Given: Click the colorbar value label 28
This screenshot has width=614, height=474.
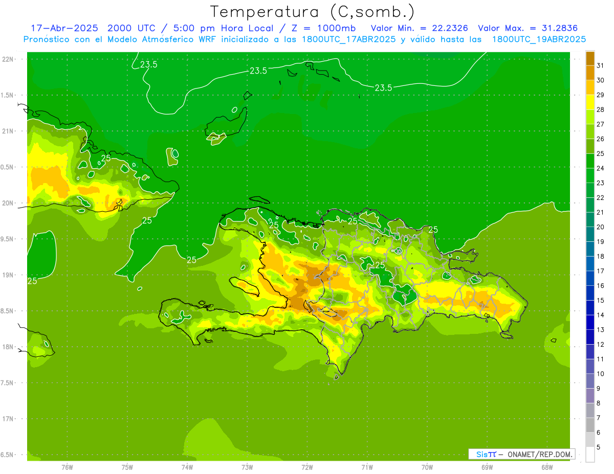Looking at the screenshot, I should 600,109.
